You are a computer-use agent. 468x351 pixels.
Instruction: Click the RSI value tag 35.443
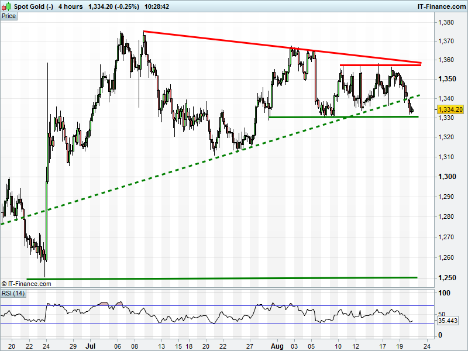448,321
